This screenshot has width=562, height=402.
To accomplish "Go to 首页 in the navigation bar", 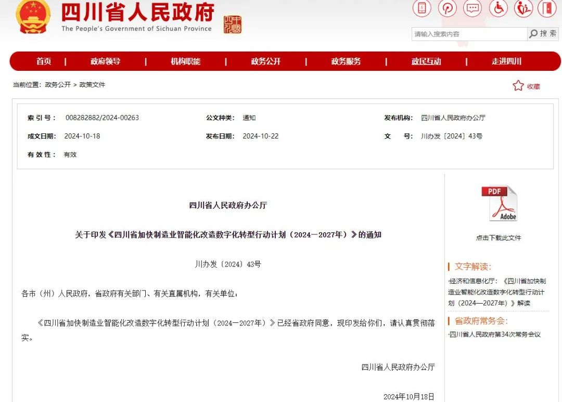I will [x=44, y=61].
